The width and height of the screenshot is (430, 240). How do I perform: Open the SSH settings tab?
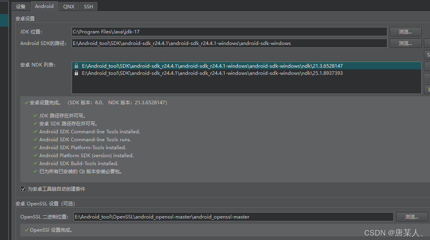tap(88, 6)
